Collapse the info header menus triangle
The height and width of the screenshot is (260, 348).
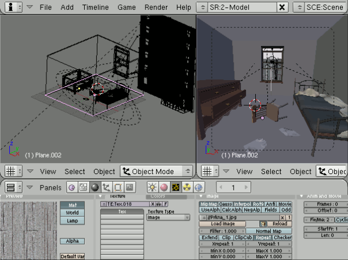pyautogui.click(x=30, y=7)
